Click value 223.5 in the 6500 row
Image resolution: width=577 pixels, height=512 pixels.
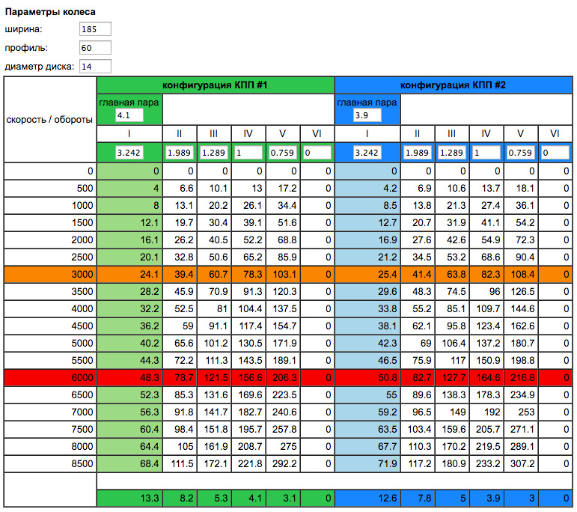(x=284, y=395)
